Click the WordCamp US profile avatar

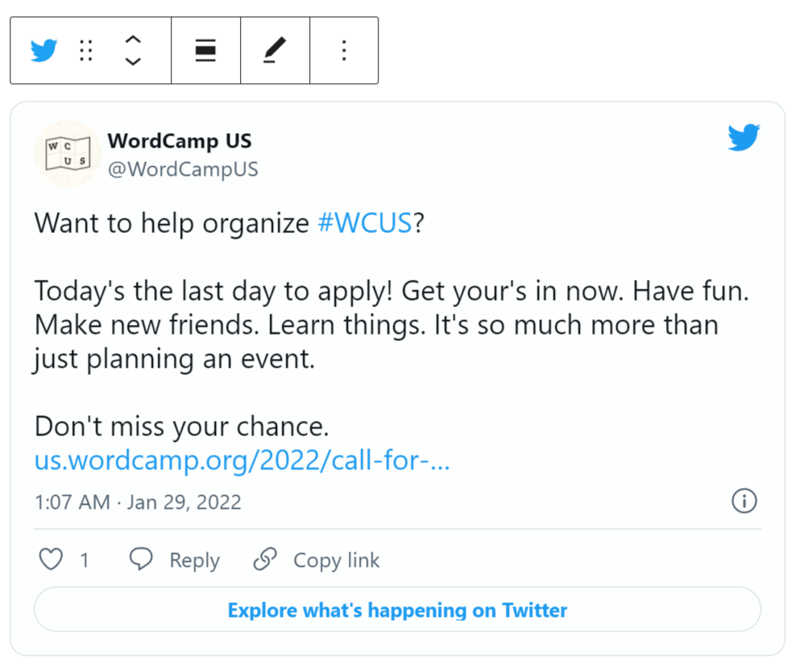coord(68,153)
